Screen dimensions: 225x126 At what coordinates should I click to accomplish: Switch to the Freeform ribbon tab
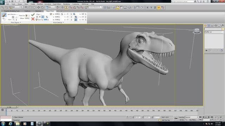pyautogui.click(x=27, y=11)
